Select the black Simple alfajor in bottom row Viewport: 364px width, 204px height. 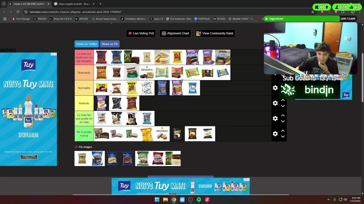177,134
